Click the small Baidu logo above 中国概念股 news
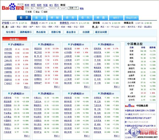This screenshot has width=159, height=140. pos(130,106)
